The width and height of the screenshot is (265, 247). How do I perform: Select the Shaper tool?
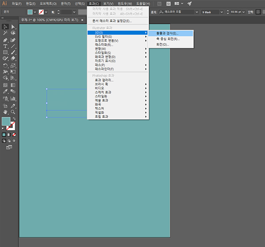[x=5, y=59]
